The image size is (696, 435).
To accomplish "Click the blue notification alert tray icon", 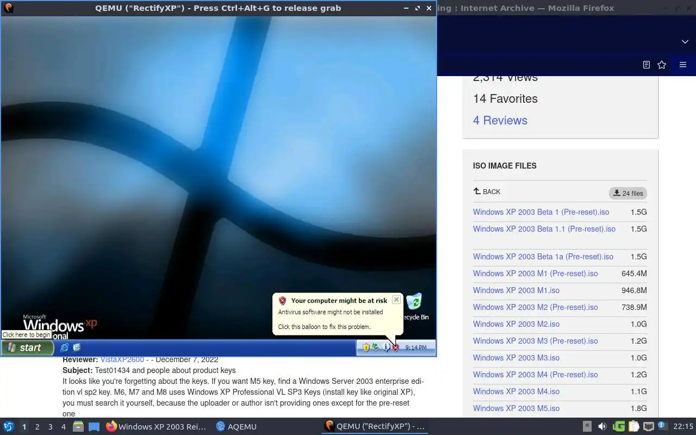I will (x=662, y=426).
